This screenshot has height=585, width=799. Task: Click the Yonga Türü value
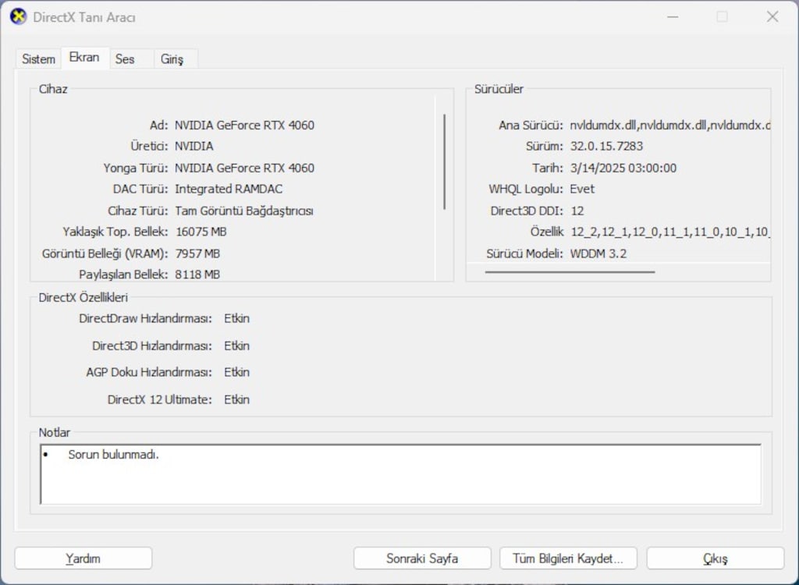tap(244, 168)
